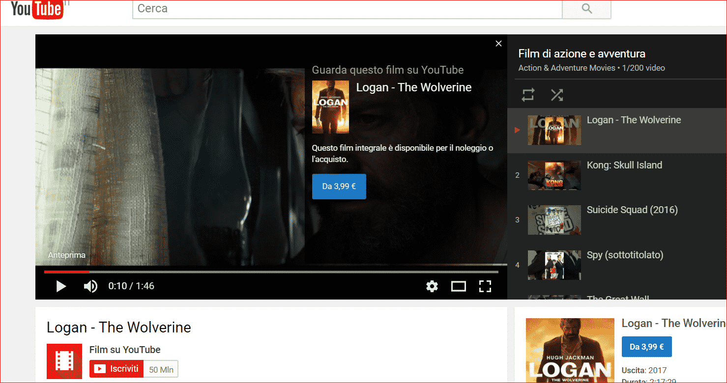This screenshot has height=383, width=727.
Task: Click the YouTube logo
Action: (37, 9)
